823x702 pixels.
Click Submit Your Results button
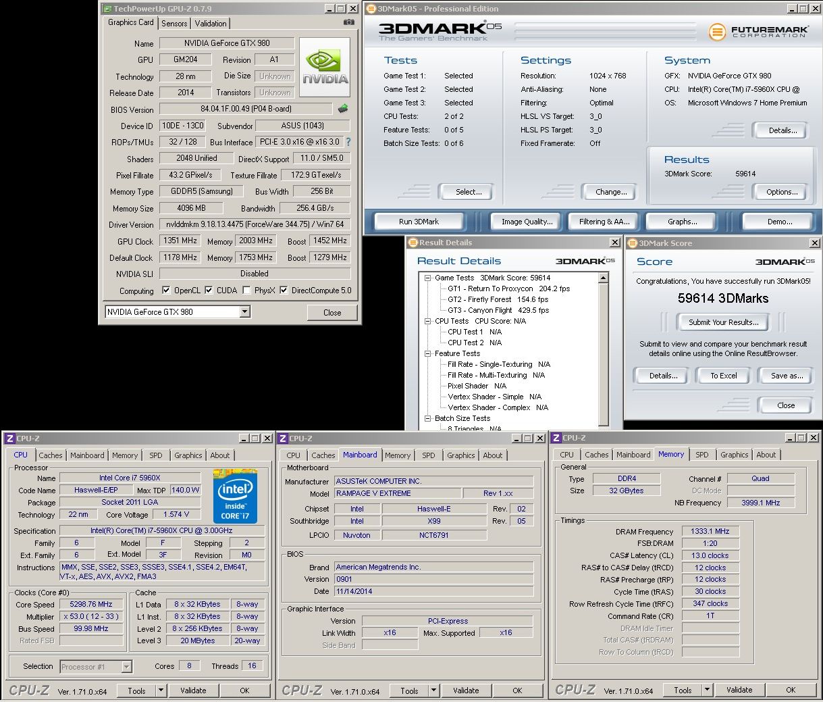tap(724, 322)
